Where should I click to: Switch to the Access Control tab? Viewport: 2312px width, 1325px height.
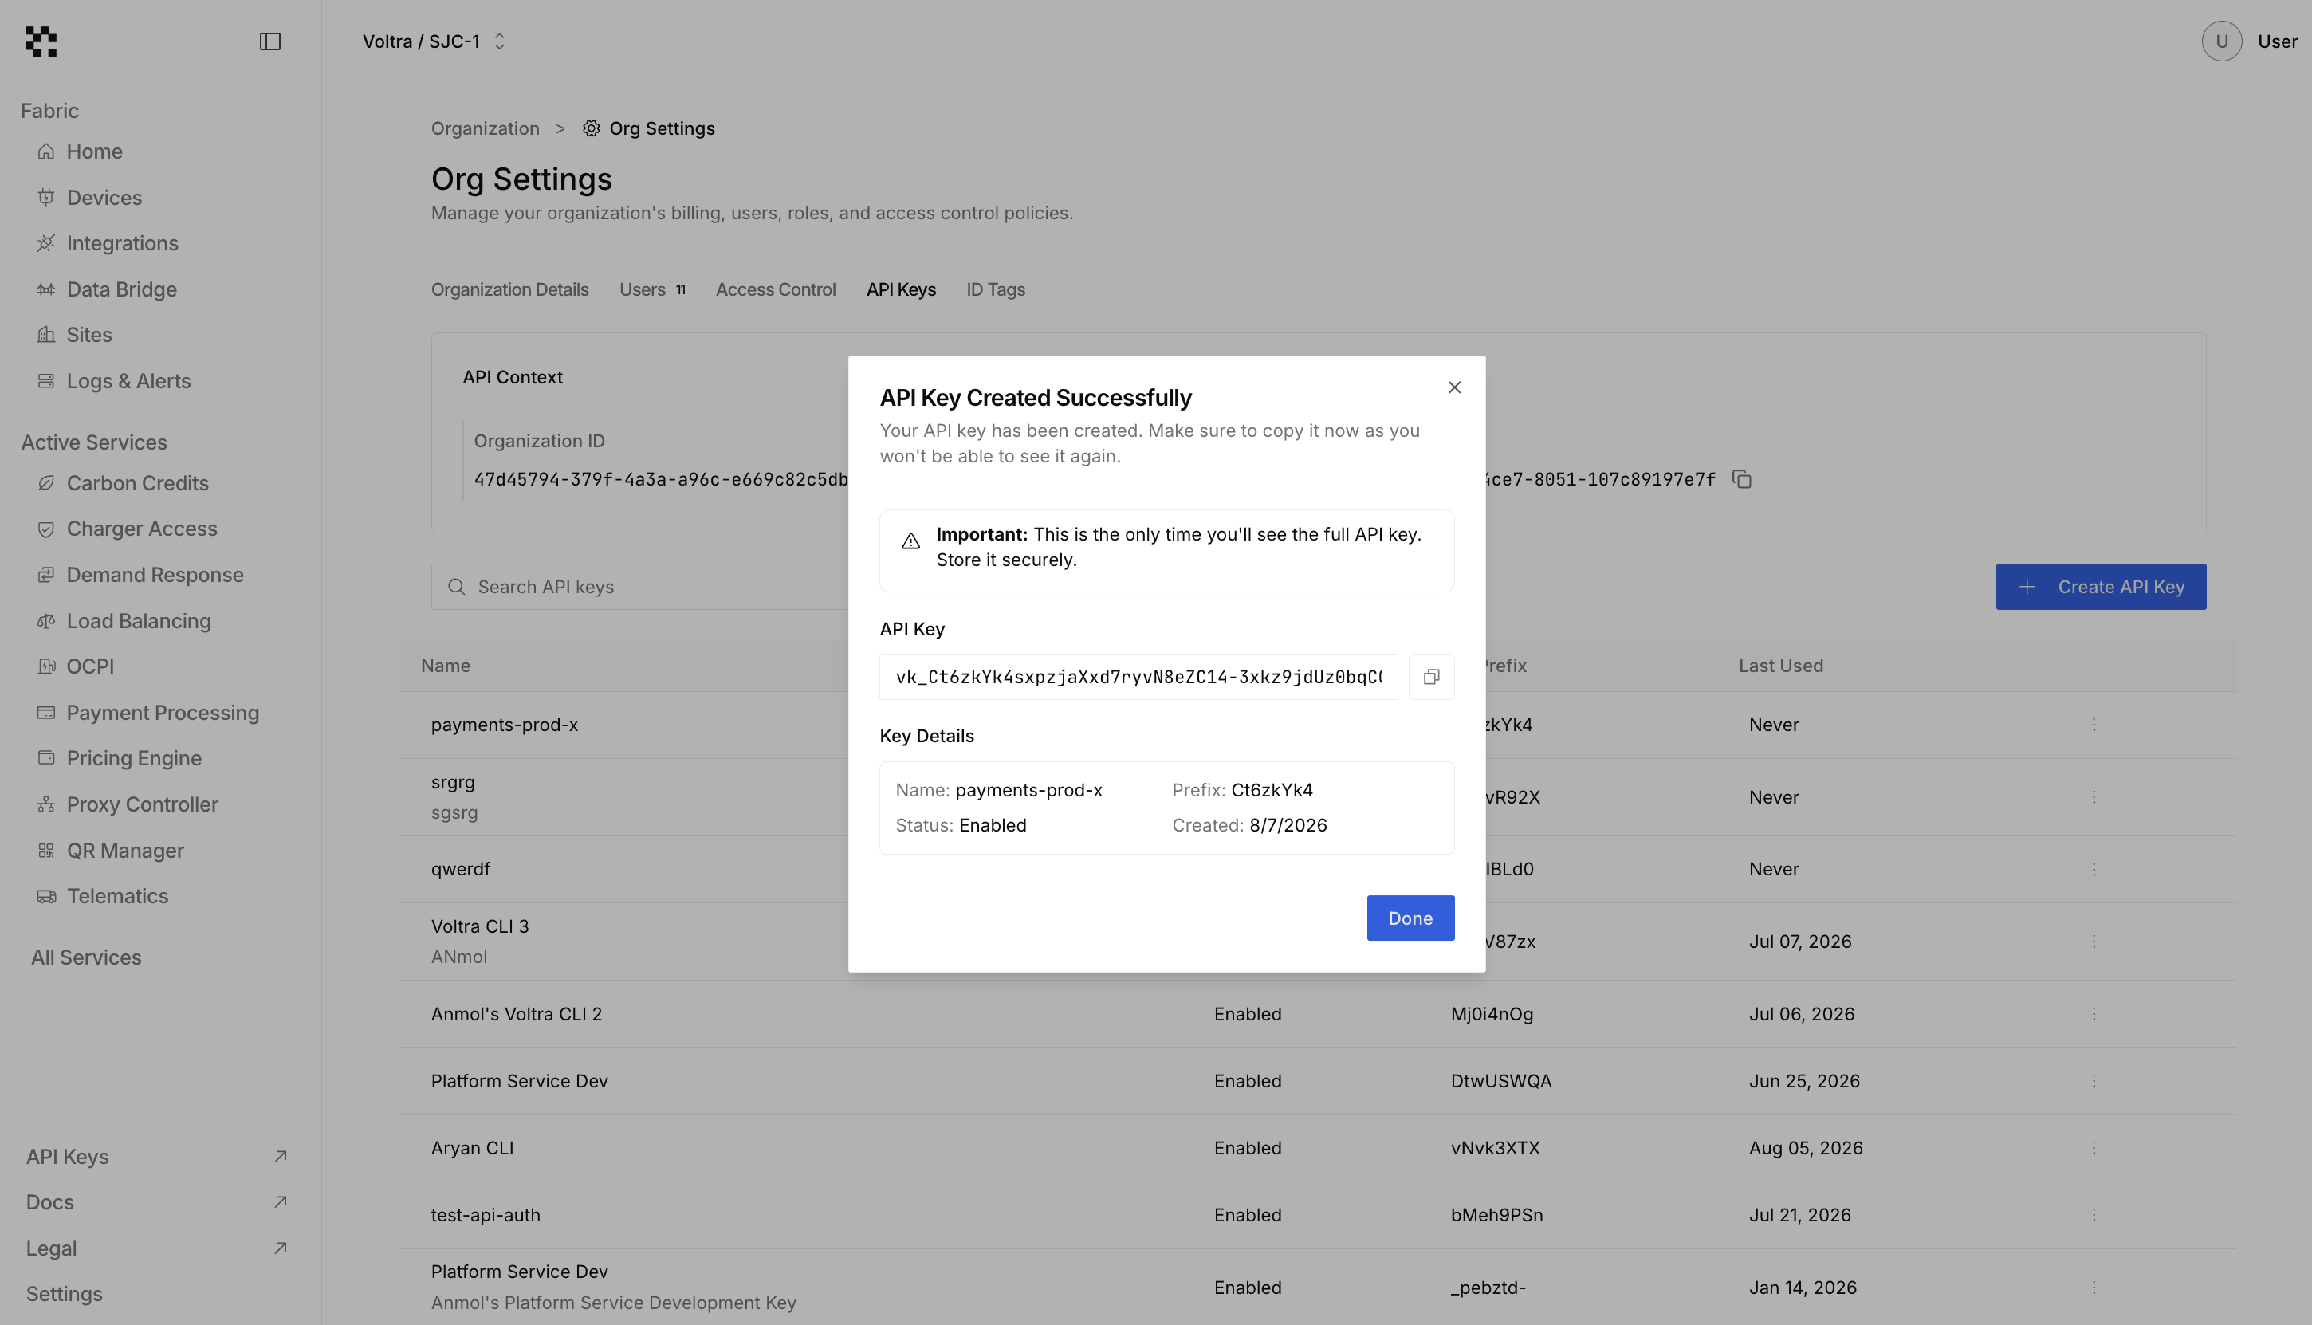click(x=775, y=289)
